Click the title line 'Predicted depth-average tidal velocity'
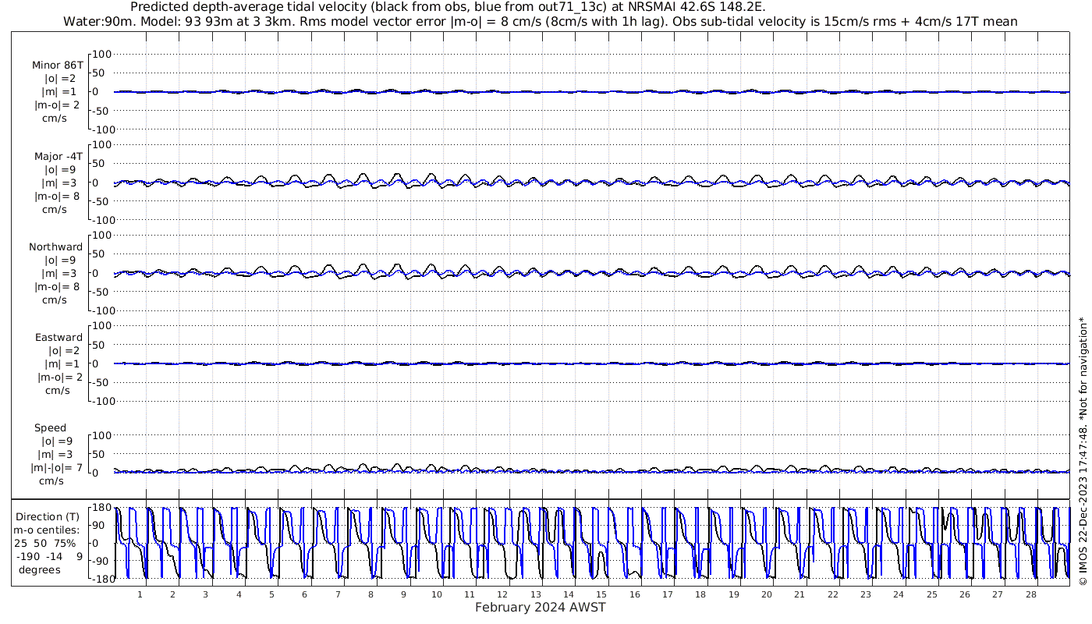 448,7
